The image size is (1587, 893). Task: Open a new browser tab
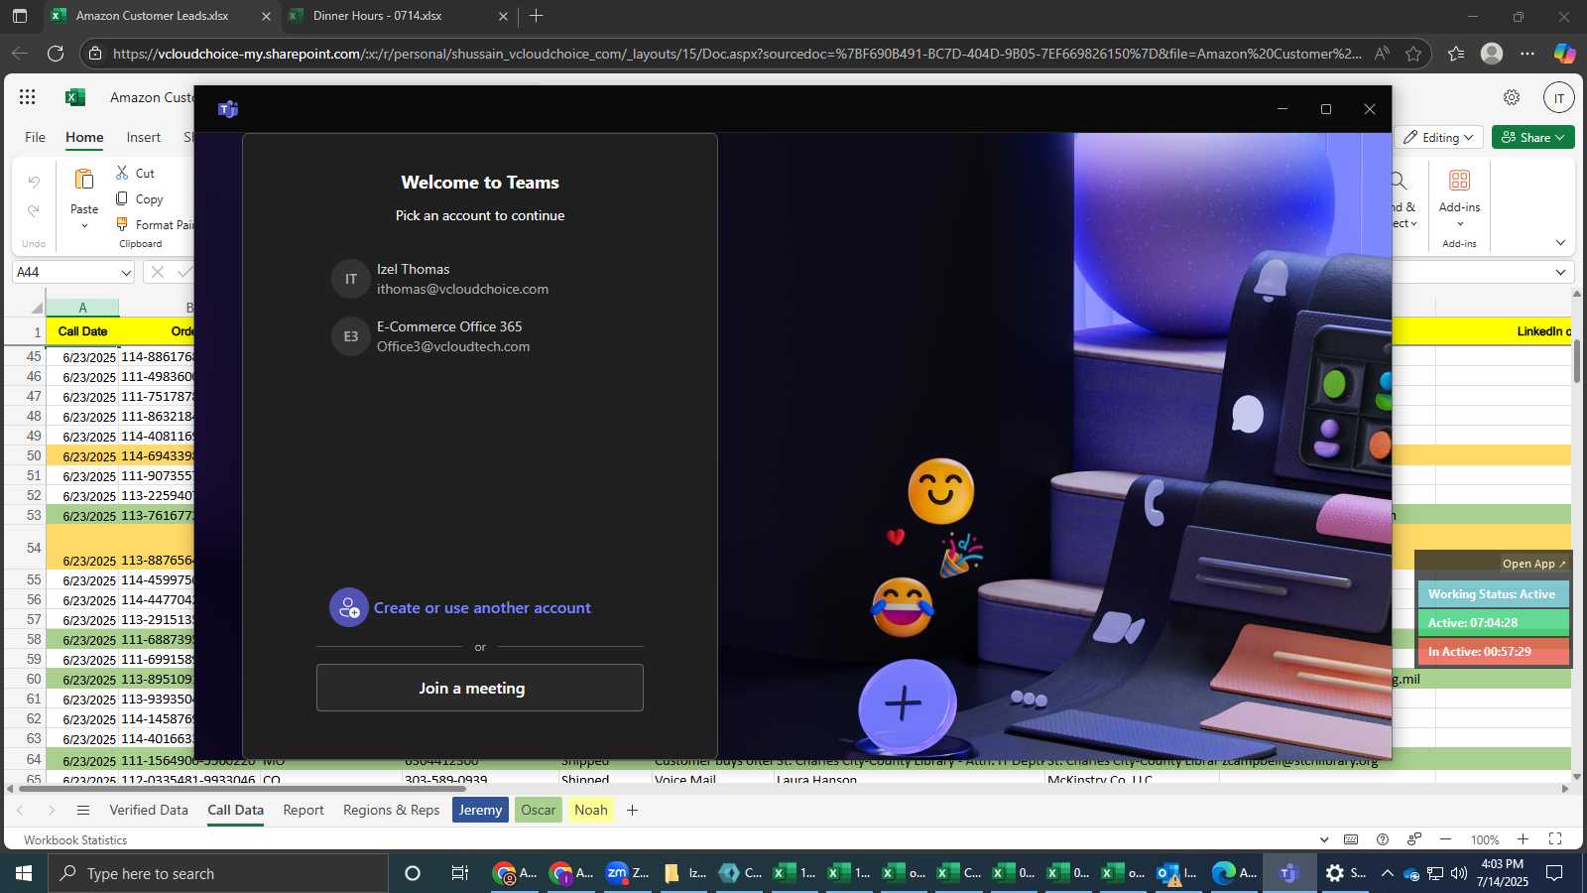point(537,16)
